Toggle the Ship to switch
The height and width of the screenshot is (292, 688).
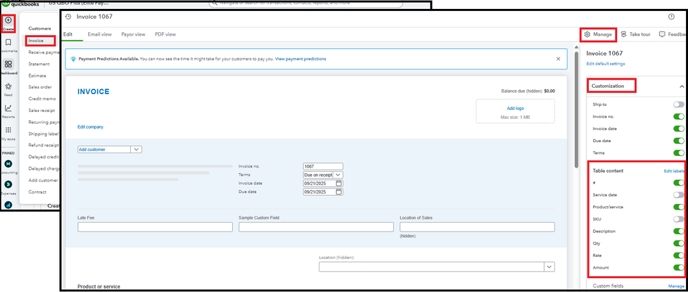[679, 104]
